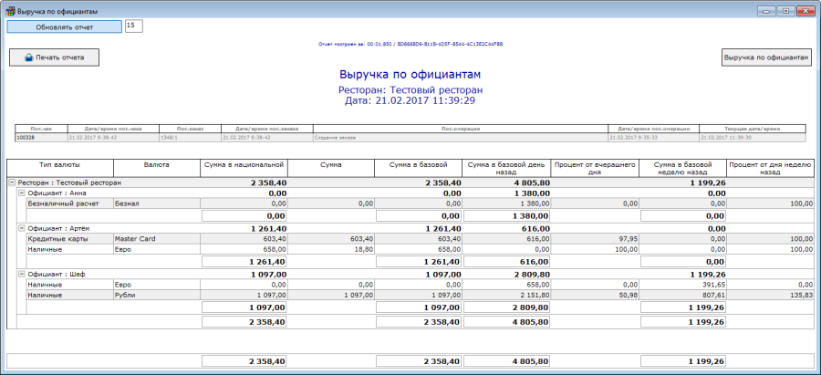
Task: Click the Пос.чек value 100328
Action: click(26, 137)
